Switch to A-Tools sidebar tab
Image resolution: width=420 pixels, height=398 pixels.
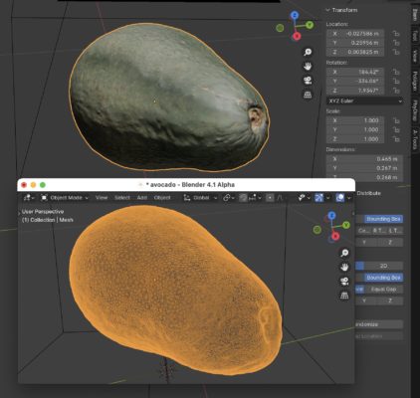(415, 139)
